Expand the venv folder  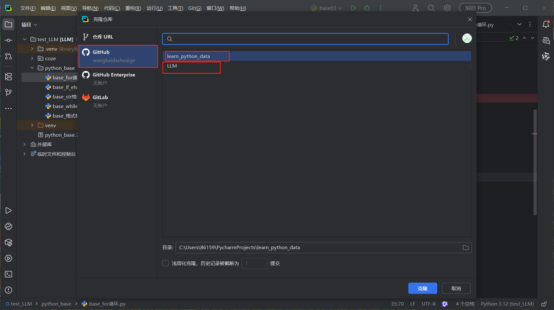pos(32,125)
